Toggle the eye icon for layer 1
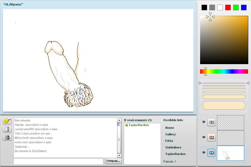This screenshot has width=251, height=167. pyautogui.click(x=204, y=153)
